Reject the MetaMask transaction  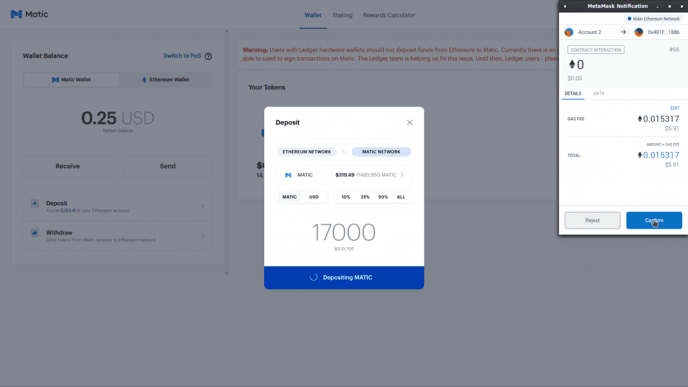tap(592, 220)
